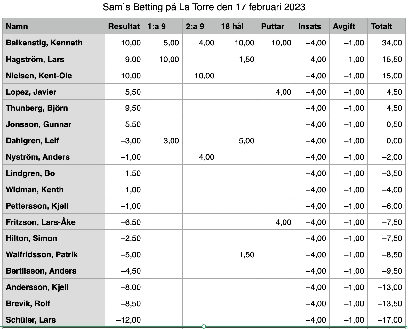Select the Hagström, Lars row name

click(53, 59)
